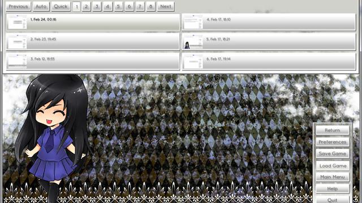Viewport: 362px width, 203px height.
Task: Click the thumbnail of save slot 1
Action: coord(17,22)
